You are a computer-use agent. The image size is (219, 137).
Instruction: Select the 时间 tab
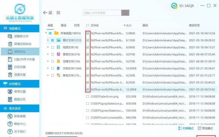(x=77, y=25)
